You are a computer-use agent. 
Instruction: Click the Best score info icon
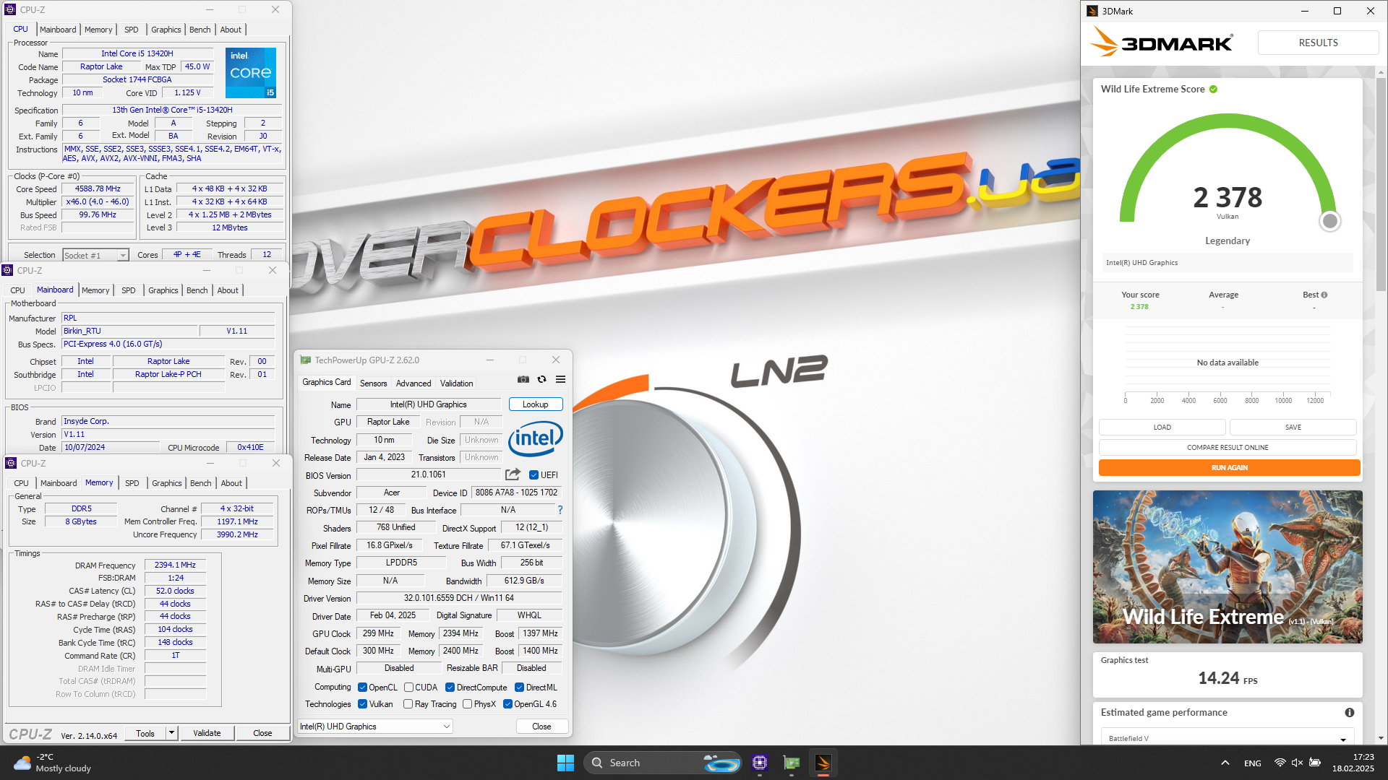coord(1324,295)
